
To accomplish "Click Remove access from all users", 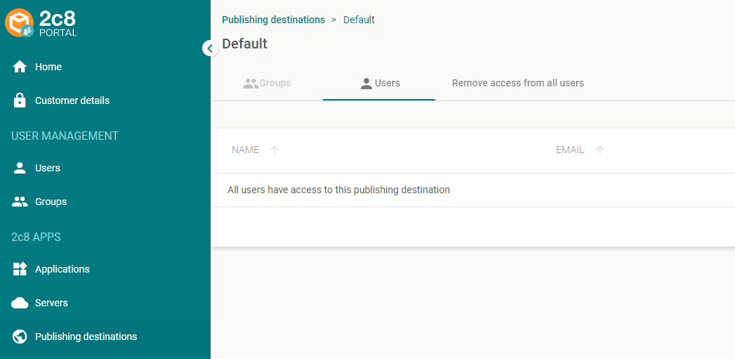I will tap(518, 83).
